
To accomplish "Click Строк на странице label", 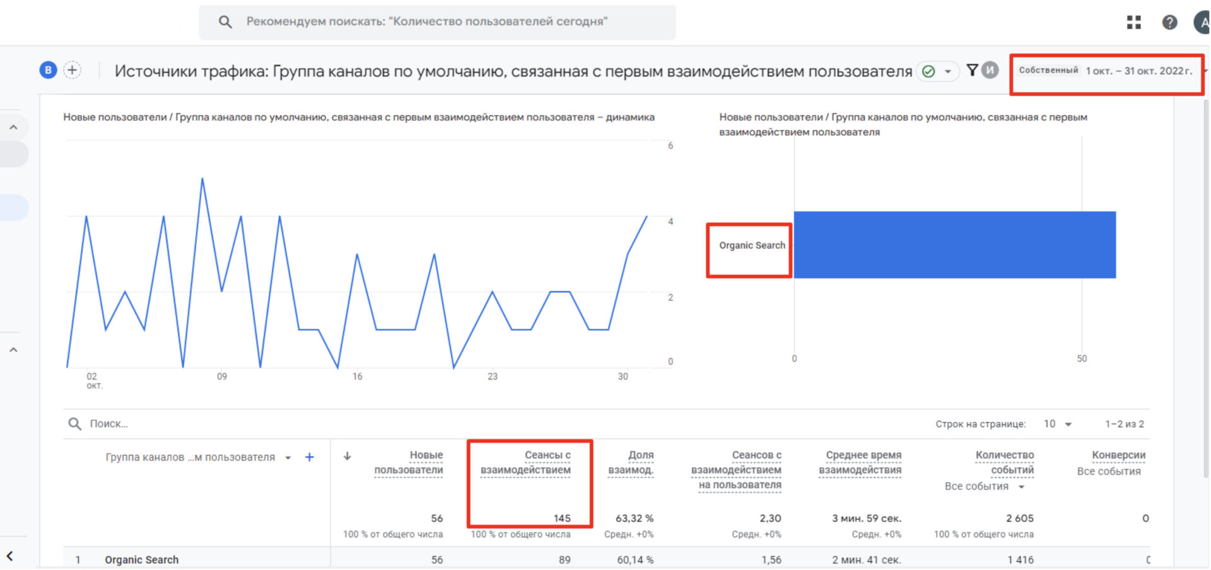I will 981,424.
